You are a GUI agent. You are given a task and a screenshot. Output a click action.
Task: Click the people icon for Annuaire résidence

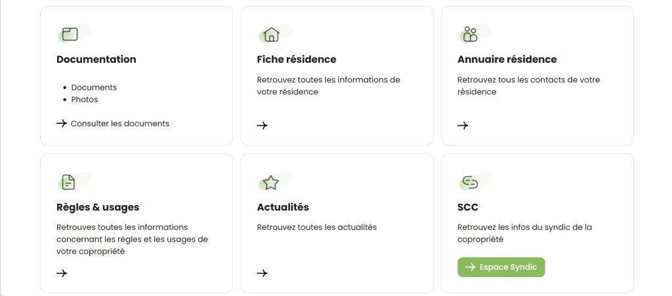click(x=470, y=34)
